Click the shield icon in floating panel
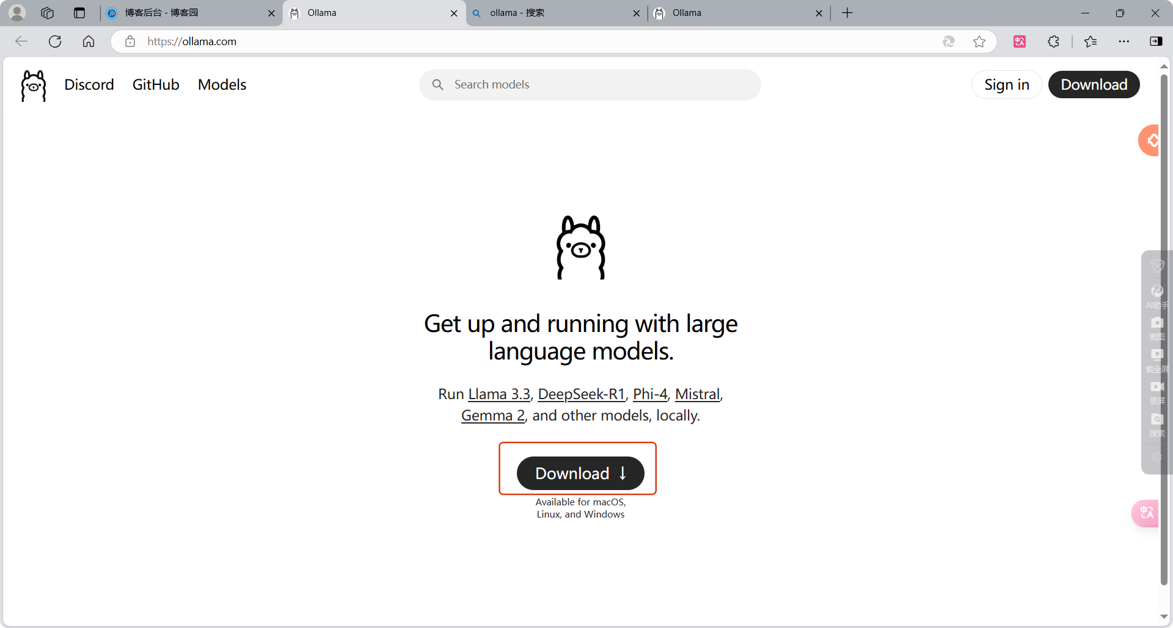This screenshot has height=628, width=1173. coord(1157,265)
